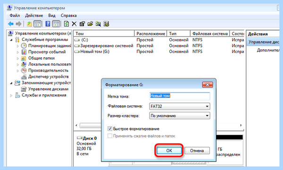Sort by the Тип column header
The height and width of the screenshot is (170, 283).
tap(179, 34)
